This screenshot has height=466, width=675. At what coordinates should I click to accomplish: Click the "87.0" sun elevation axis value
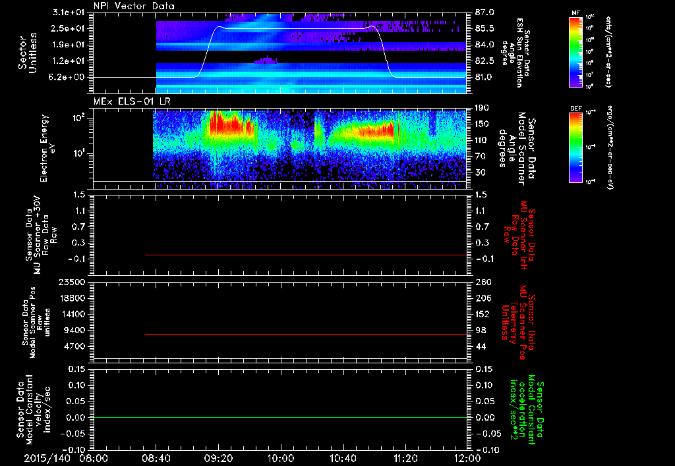(x=484, y=13)
